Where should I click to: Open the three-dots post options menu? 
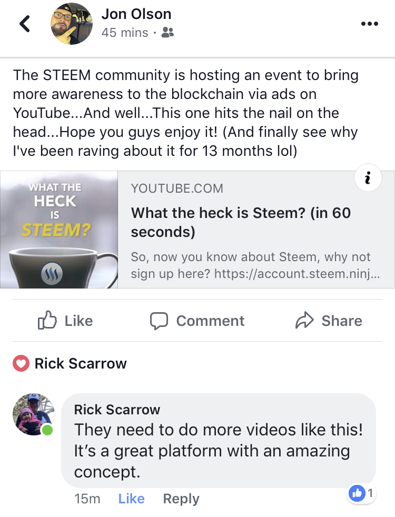pos(369,24)
